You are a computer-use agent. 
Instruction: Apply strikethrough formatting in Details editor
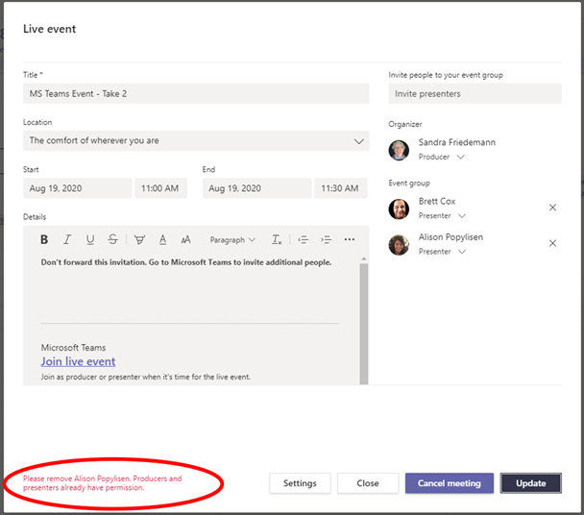tap(112, 239)
